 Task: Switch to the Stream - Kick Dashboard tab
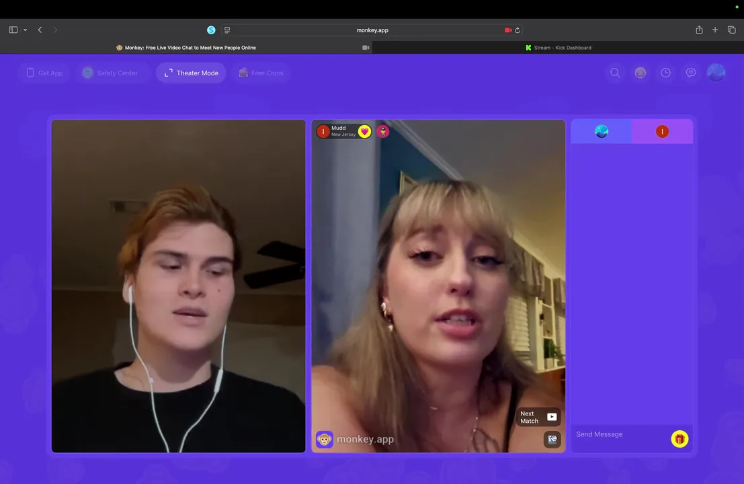tap(558, 48)
